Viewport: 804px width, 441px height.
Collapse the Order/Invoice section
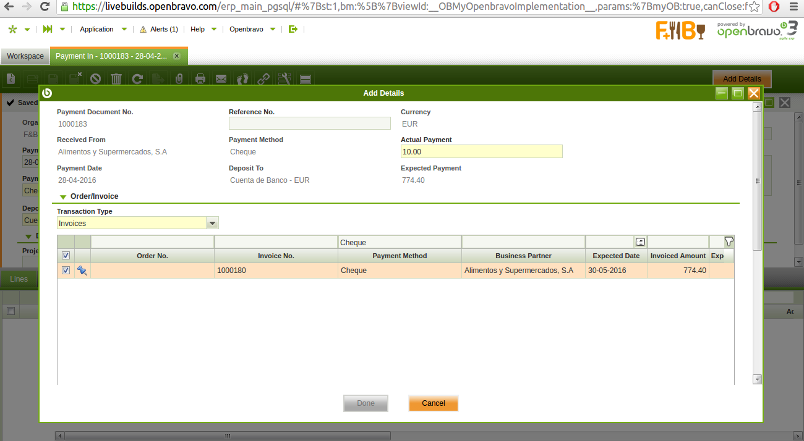[63, 197]
